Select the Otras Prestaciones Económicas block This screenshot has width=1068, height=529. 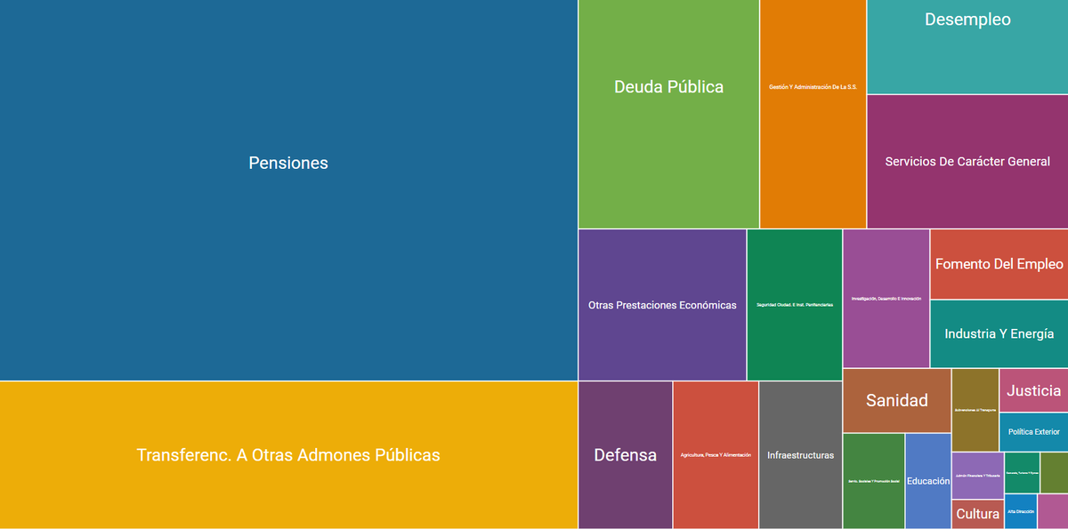662,305
